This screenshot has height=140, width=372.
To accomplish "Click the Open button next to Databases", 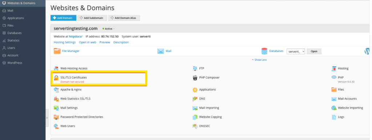I will click(x=314, y=52).
